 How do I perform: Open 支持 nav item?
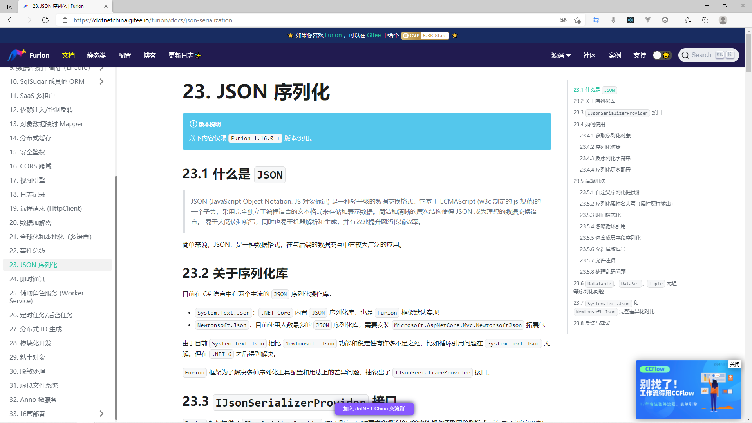(640, 55)
